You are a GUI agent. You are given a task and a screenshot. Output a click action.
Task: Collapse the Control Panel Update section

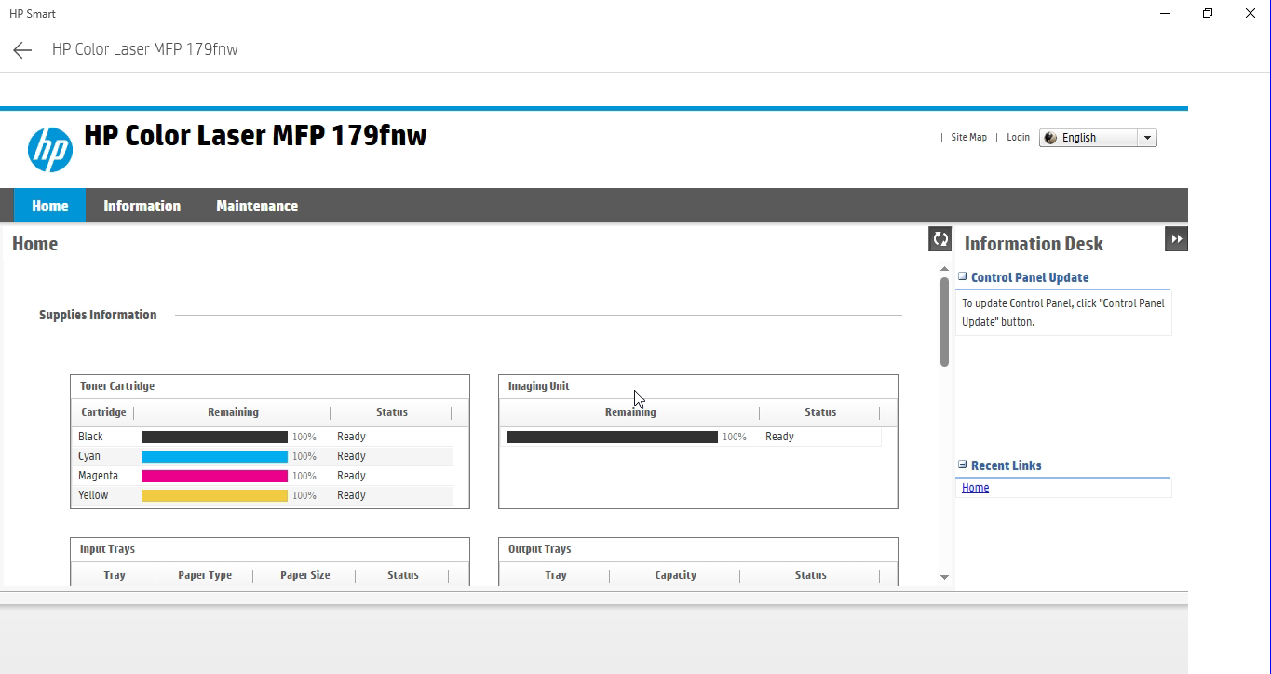pyautogui.click(x=963, y=276)
